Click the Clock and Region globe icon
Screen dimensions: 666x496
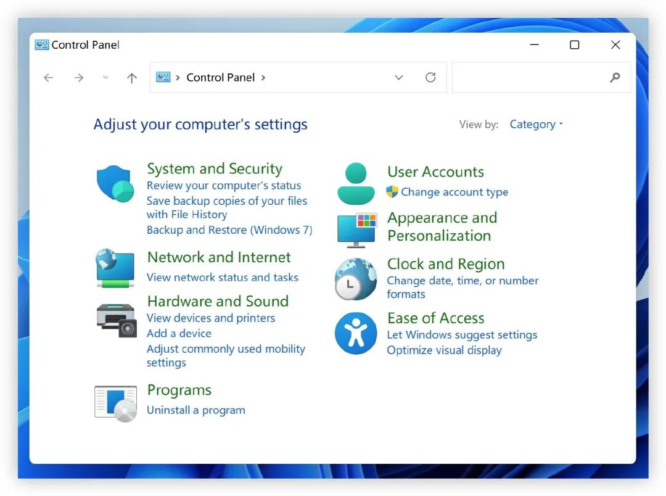356,279
